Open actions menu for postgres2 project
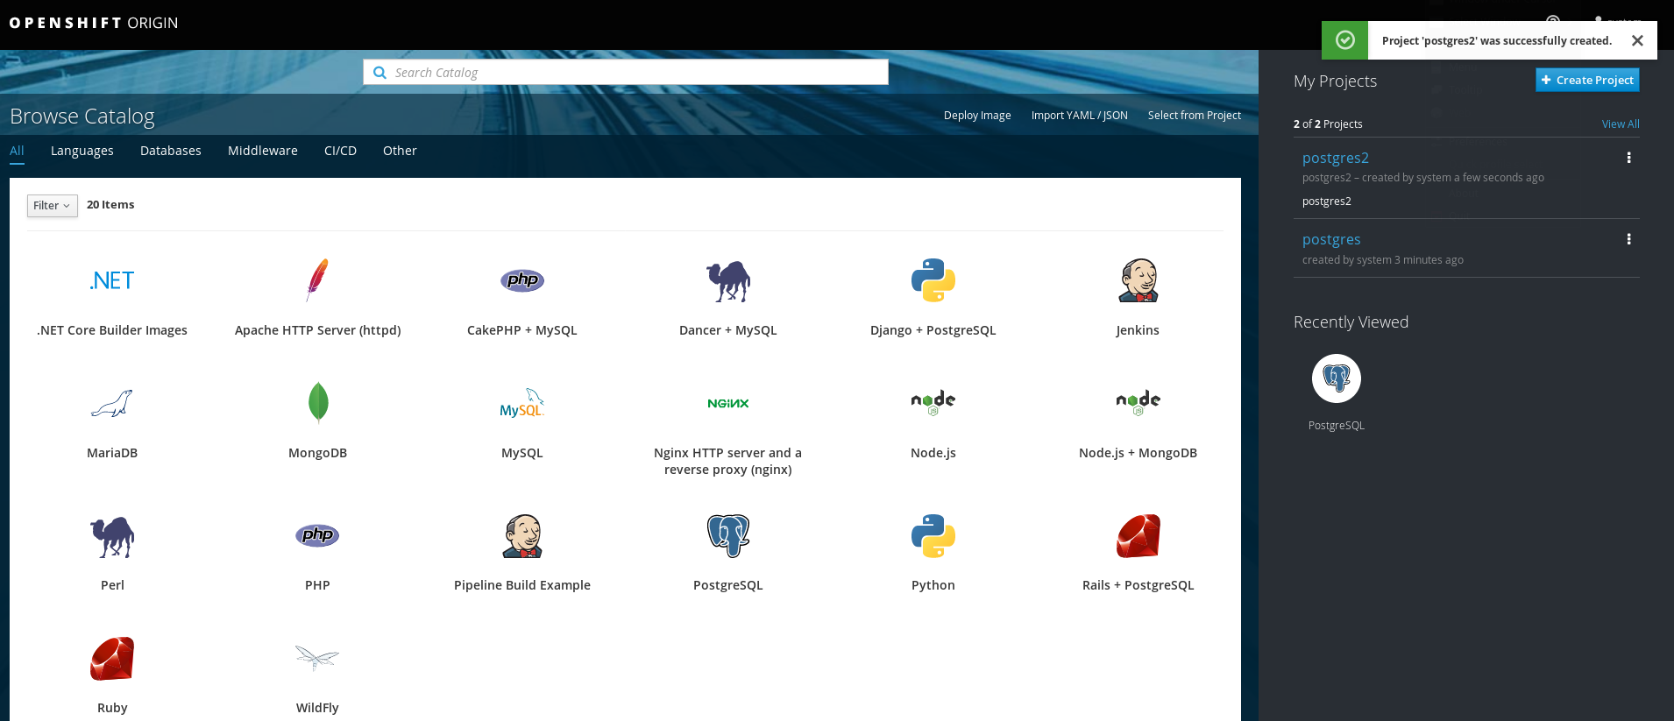Image resolution: width=1674 pixels, height=721 pixels. pos(1629,158)
